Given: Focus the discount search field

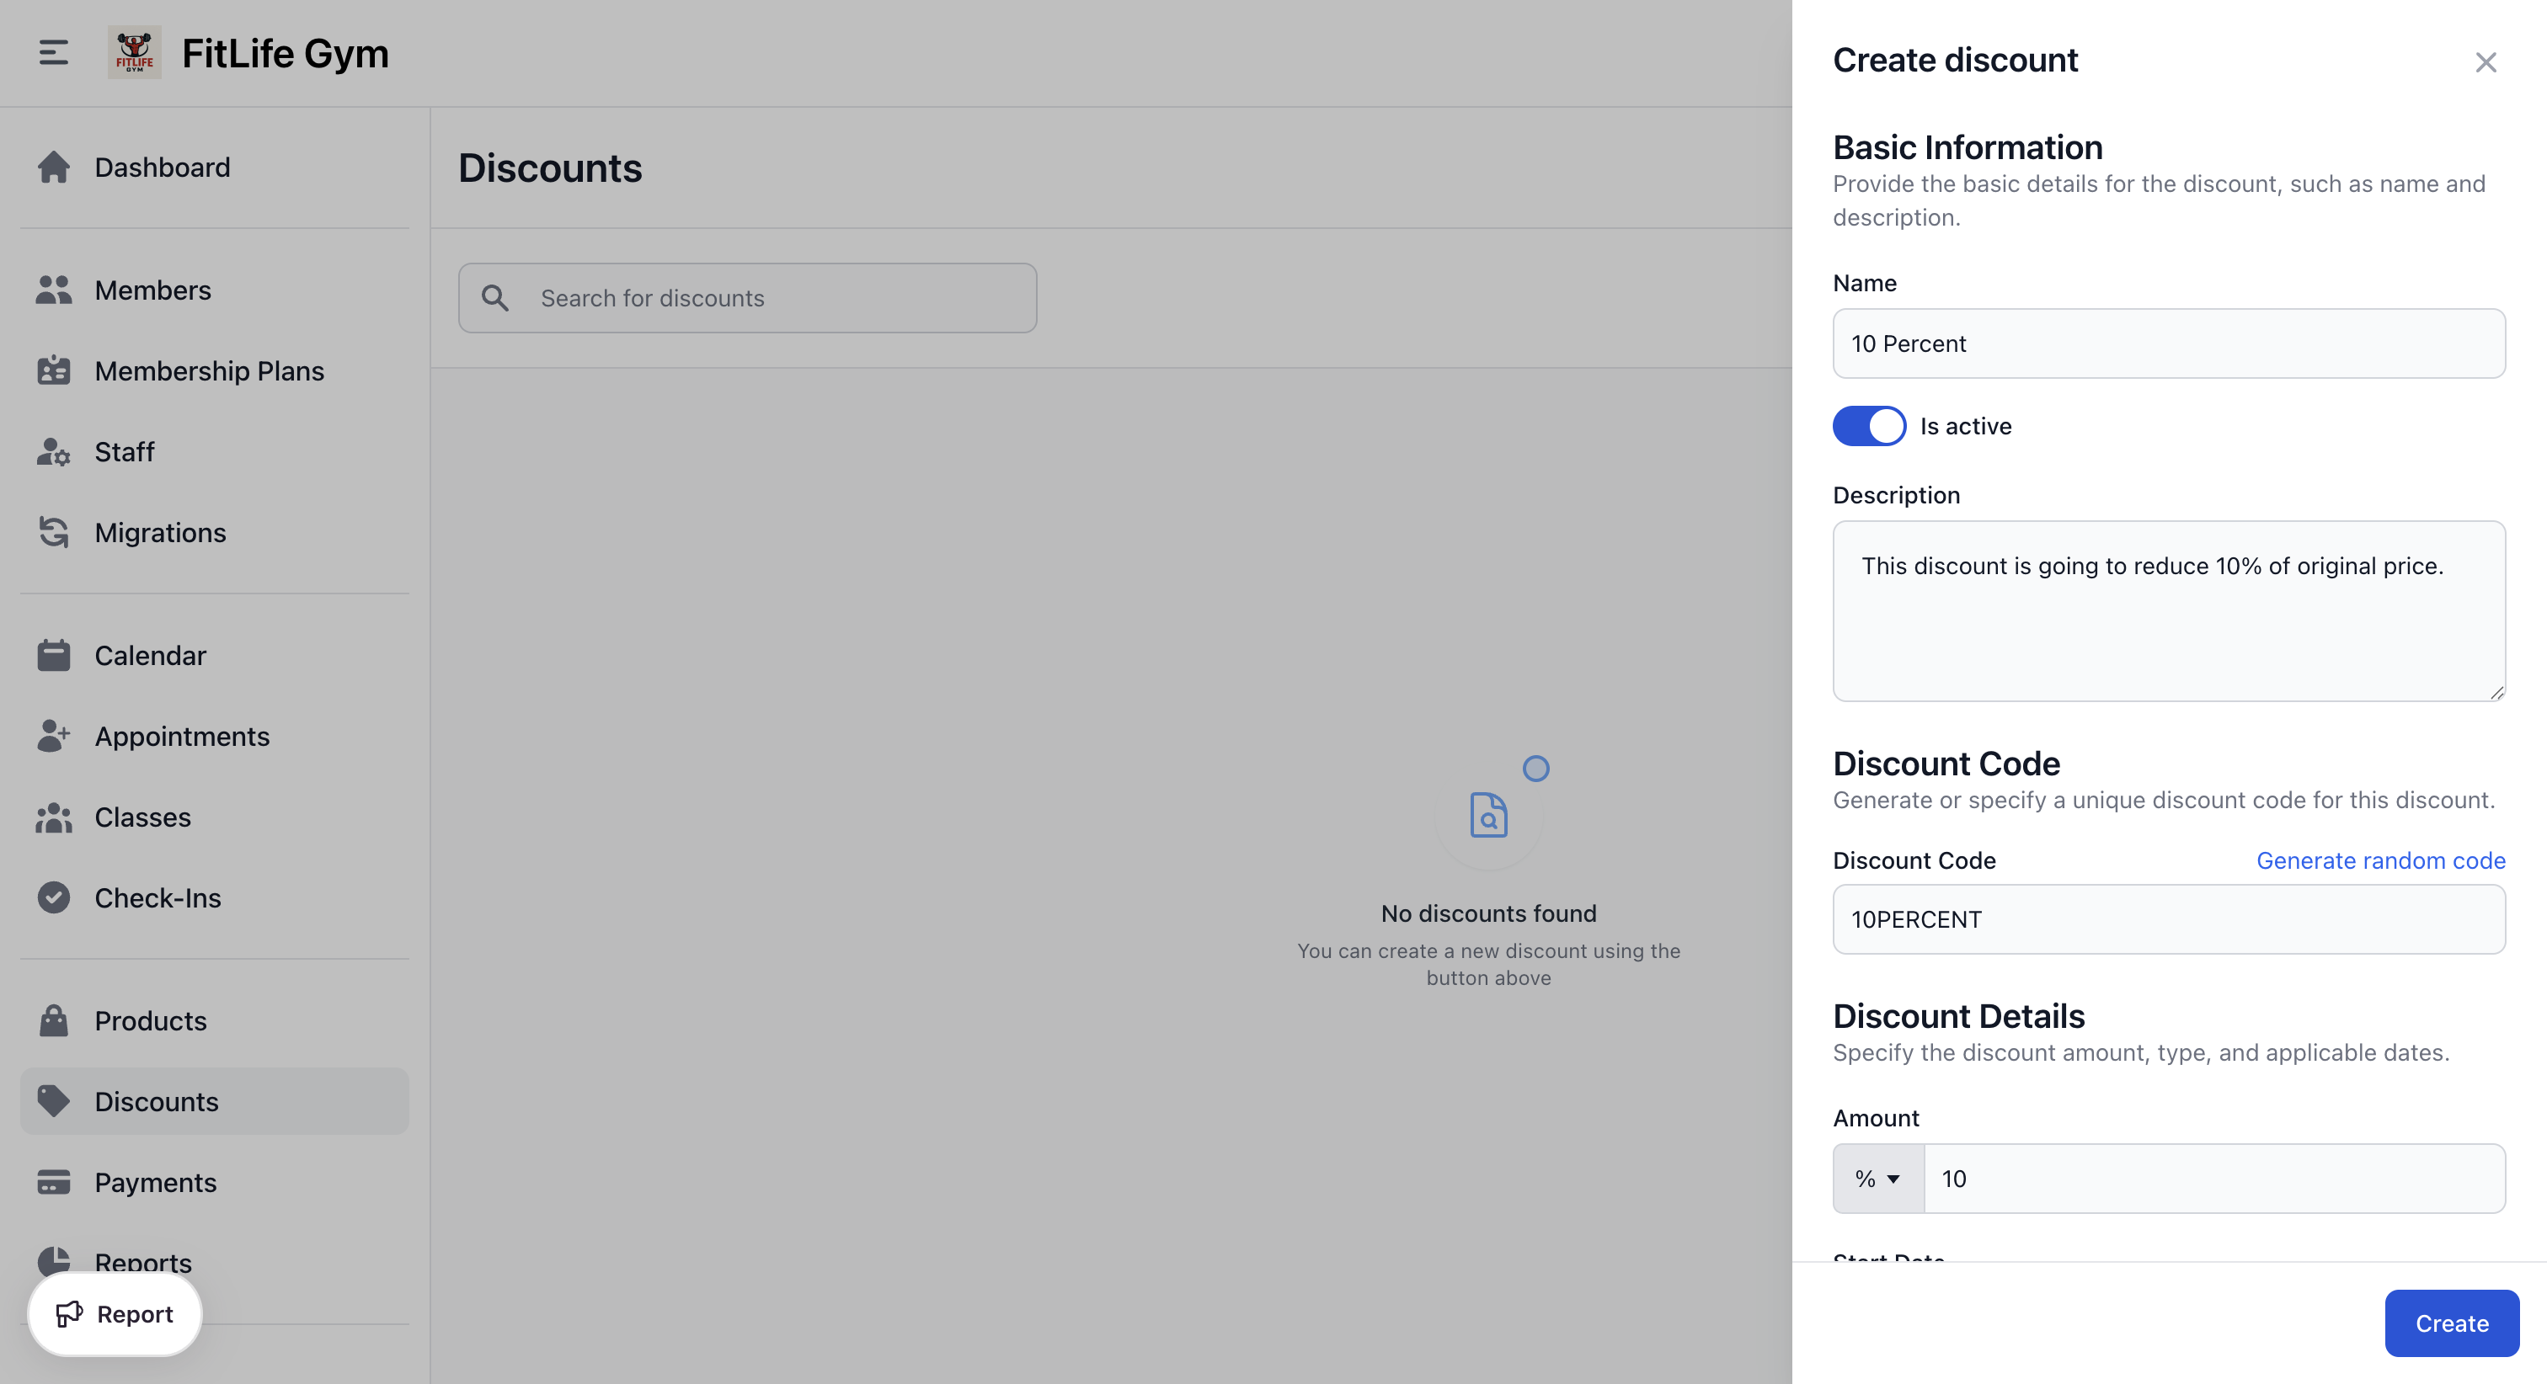Looking at the screenshot, I should tap(747, 297).
